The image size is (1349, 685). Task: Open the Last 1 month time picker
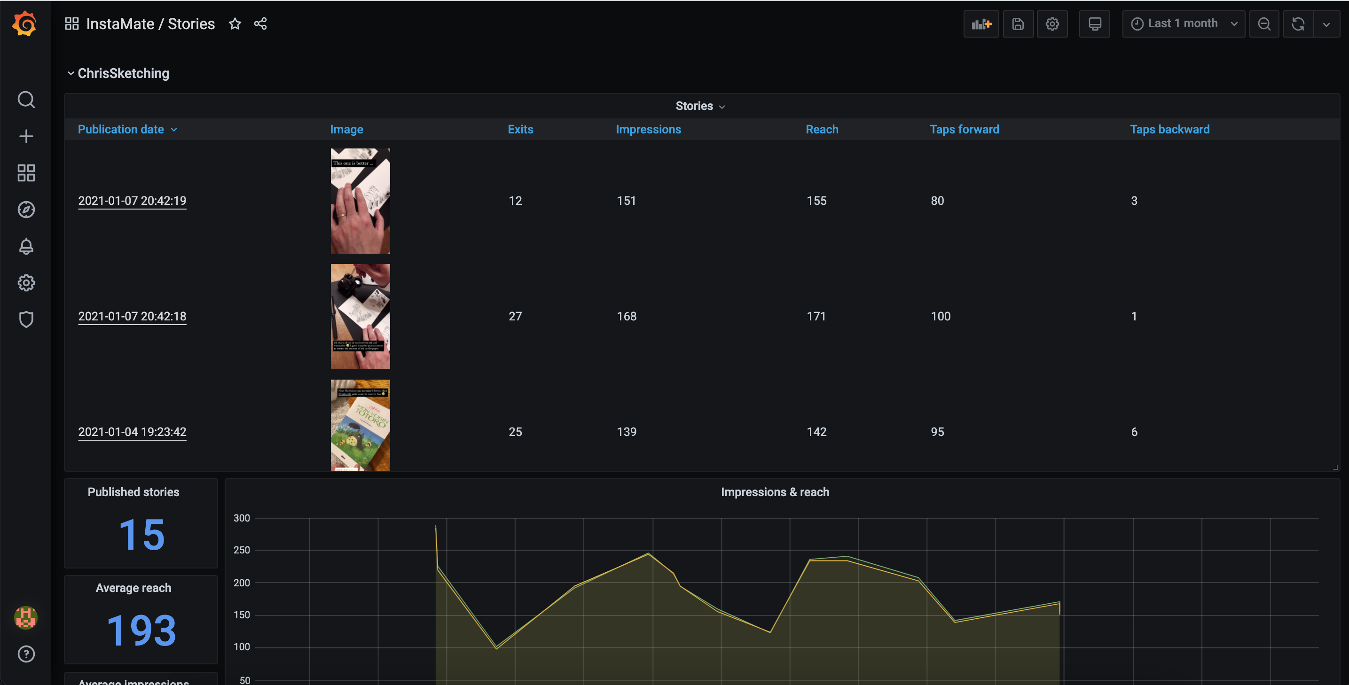pos(1184,24)
